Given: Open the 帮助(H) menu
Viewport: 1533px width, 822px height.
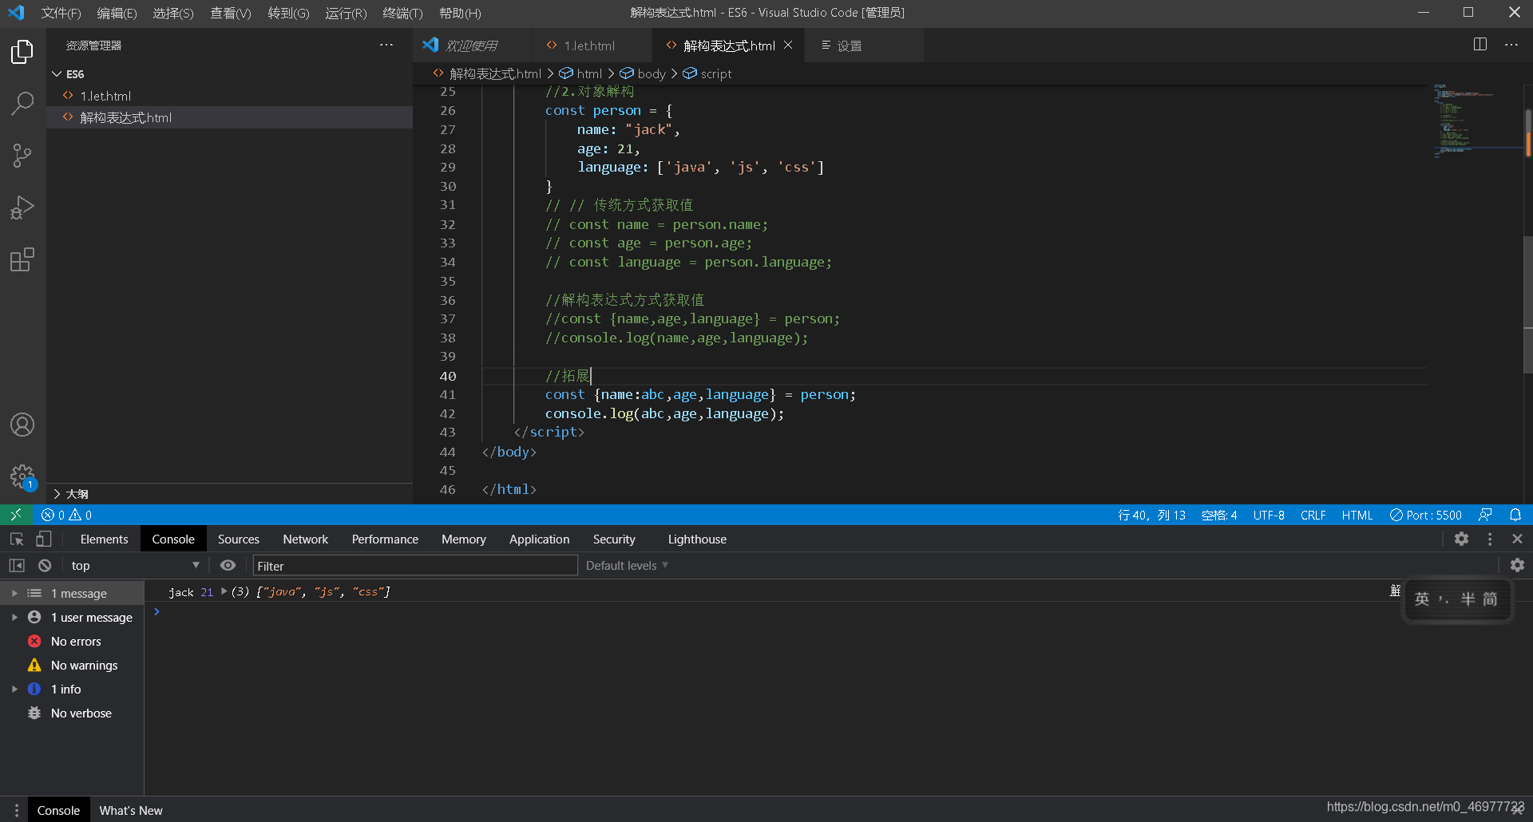Looking at the screenshot, I should point(460,13).
